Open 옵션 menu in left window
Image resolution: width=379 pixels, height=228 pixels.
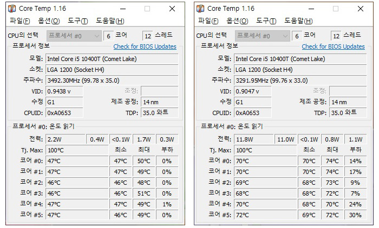point(49,21)
